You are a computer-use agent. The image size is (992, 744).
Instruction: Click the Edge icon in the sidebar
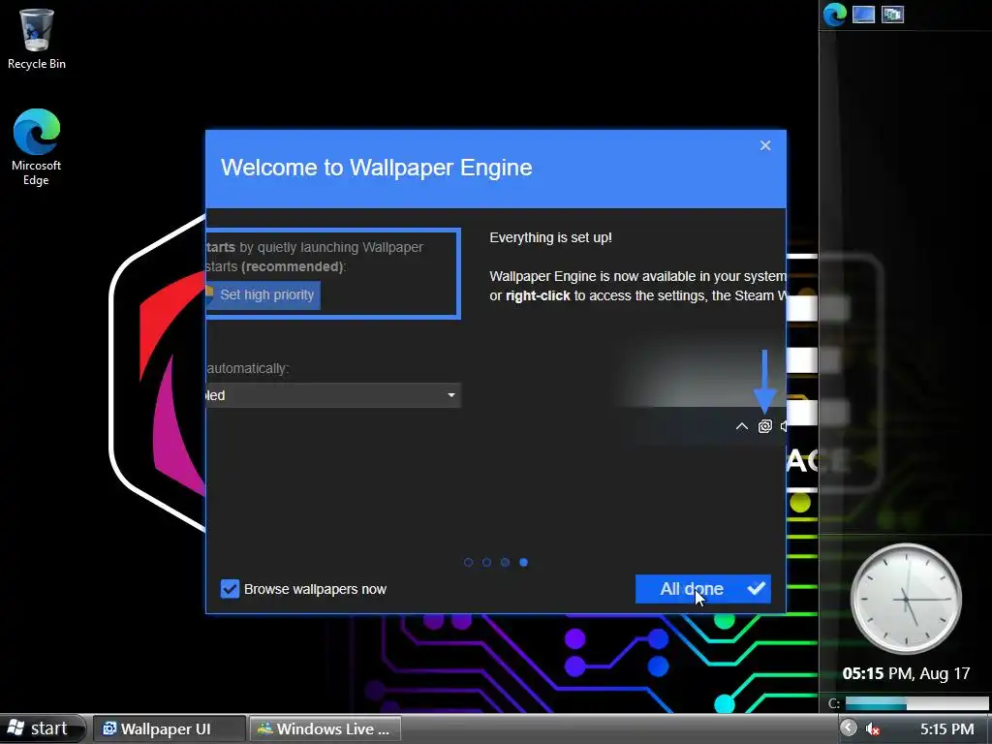[x=834, y=14]
